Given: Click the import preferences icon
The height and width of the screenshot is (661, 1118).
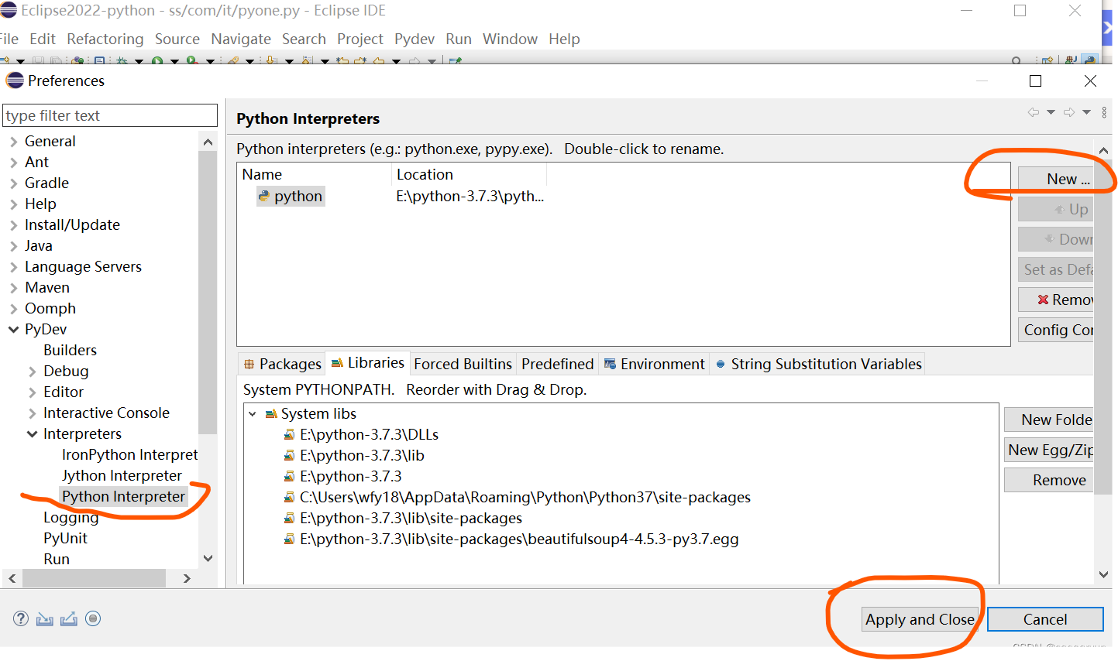Looking at the screenshot, I should [x=45, y=618].
